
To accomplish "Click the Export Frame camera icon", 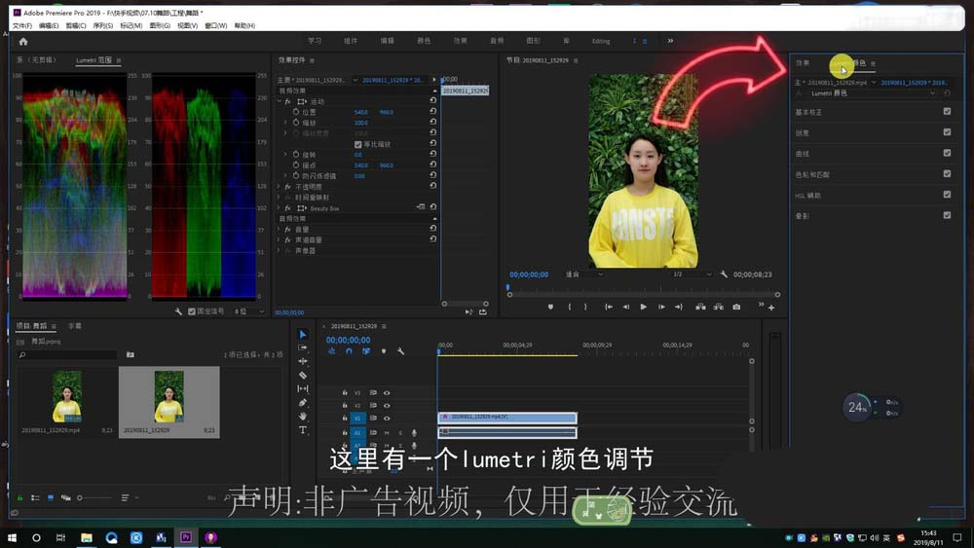I will [736, 307].
